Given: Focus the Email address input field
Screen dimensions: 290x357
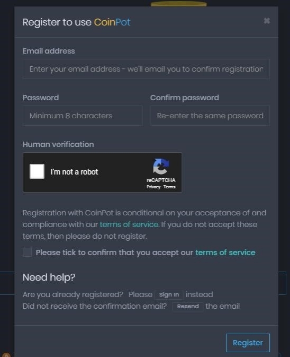Looking at the screenshot, I should coord(146,69).
